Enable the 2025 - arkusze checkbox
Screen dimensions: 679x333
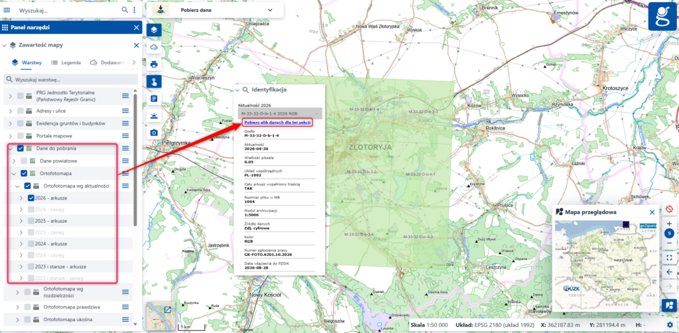[x=31, y=221]
